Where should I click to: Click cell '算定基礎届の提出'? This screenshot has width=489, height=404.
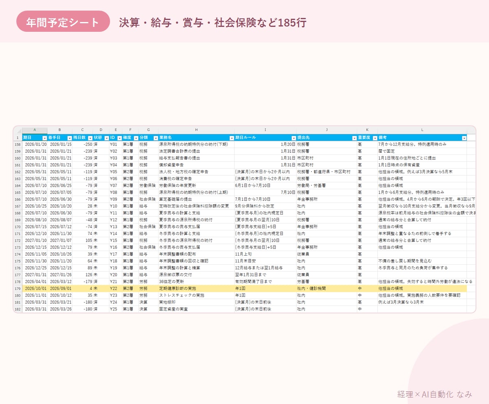196,199
